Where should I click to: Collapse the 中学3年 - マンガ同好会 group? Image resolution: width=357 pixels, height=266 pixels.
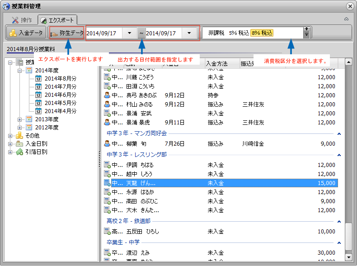click(339, 134)
